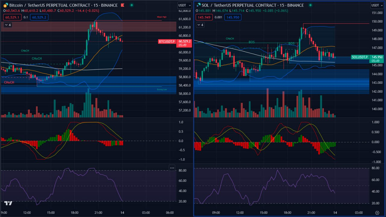
Task: Click the 18:00 time label on Bitcoin chart
Action: pyautogui.click(x=74, y=212)
